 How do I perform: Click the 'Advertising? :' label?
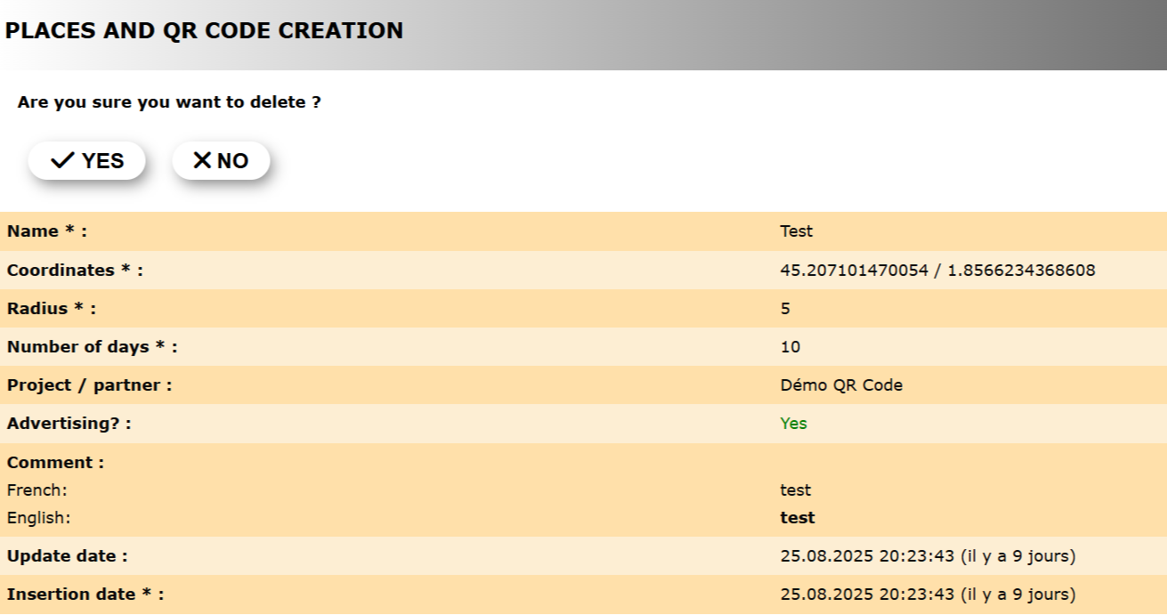pos(69,424)
